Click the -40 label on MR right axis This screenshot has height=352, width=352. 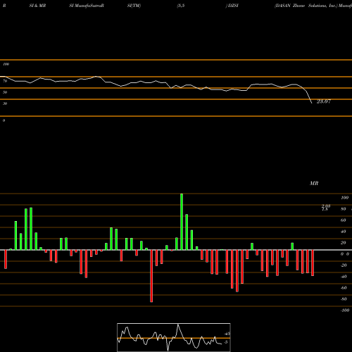pyautogui.click(x=344, y=277)
